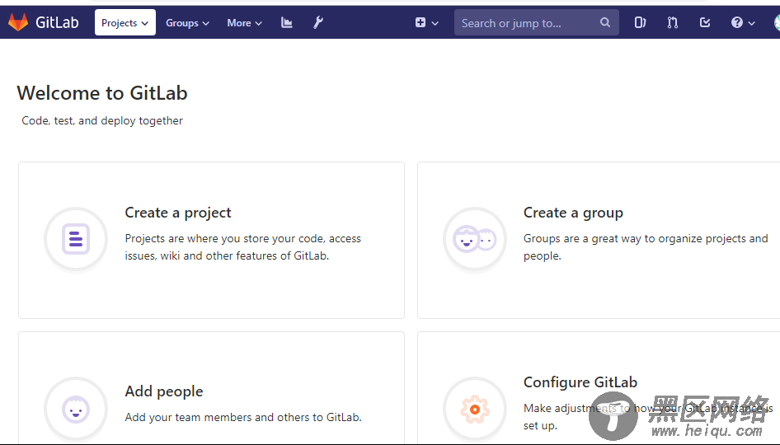The height and width of the screenshot is (445, 780).
Task: Expand the Help dropdown chevron
Action: point(752,23)
